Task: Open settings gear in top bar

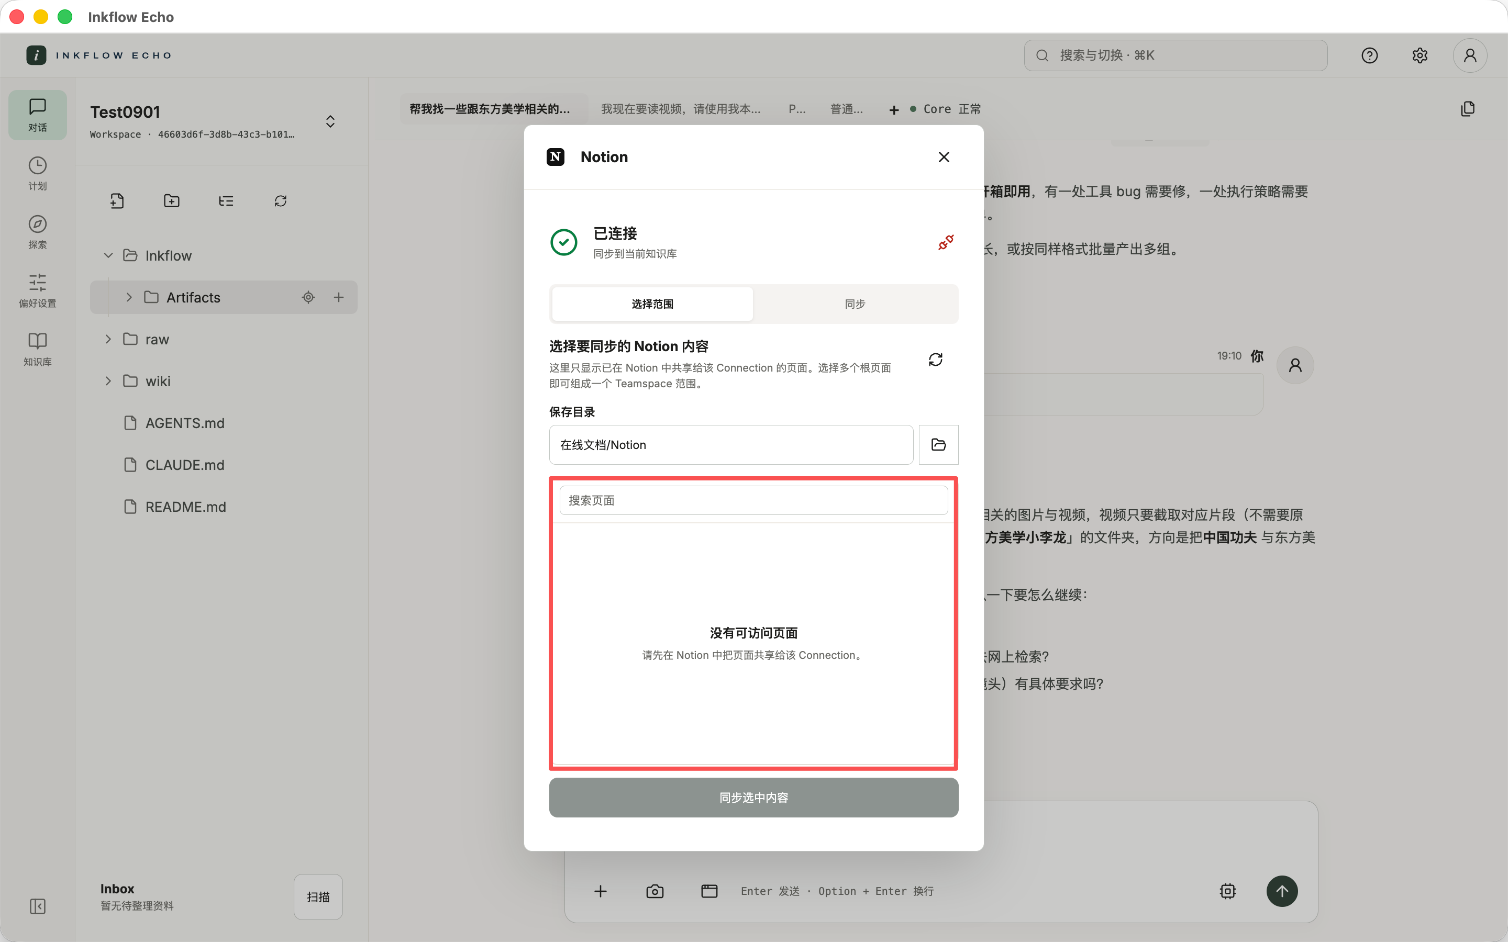Action: pyautogui.click(x=1420, y=55)
